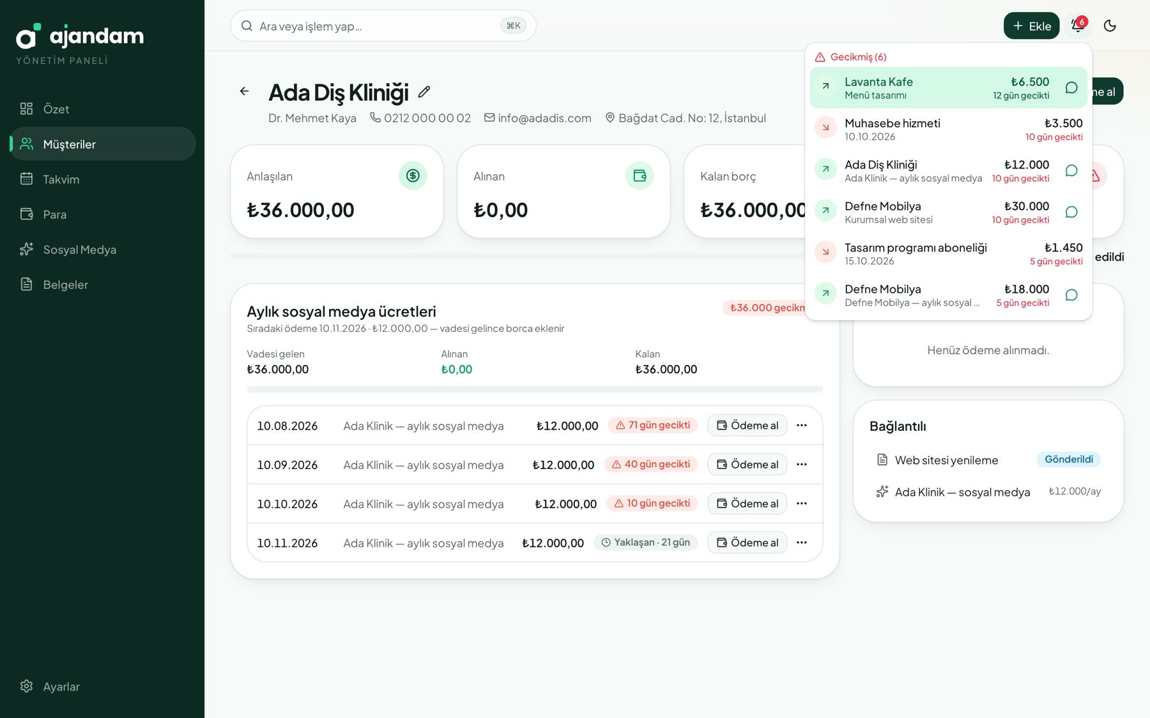Focus the Ara veya işlem yap search field

(x=383, y=26)
